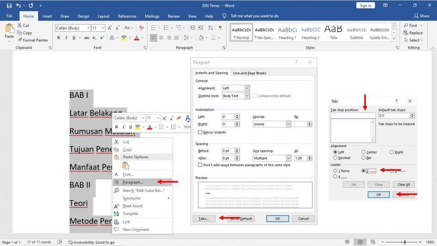Click the font color red swatch in ribbon
The height and width of the screenshot is (246, 437).
[x=136, y=38]
